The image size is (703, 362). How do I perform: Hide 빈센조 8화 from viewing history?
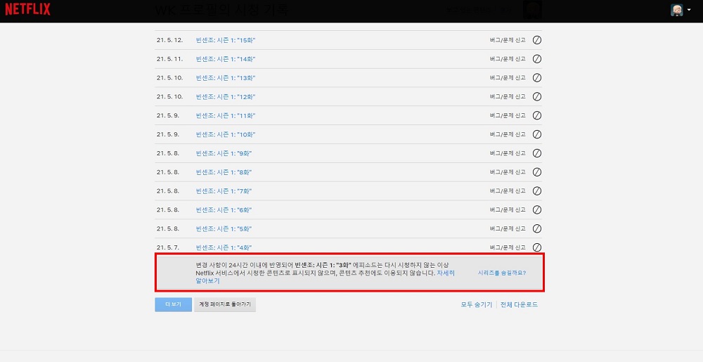pos(536,172)
